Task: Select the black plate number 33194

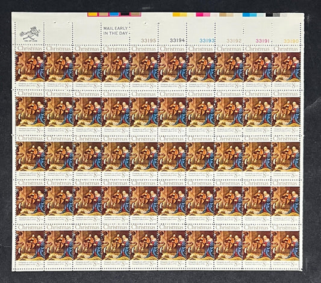Action: [177, 40]
